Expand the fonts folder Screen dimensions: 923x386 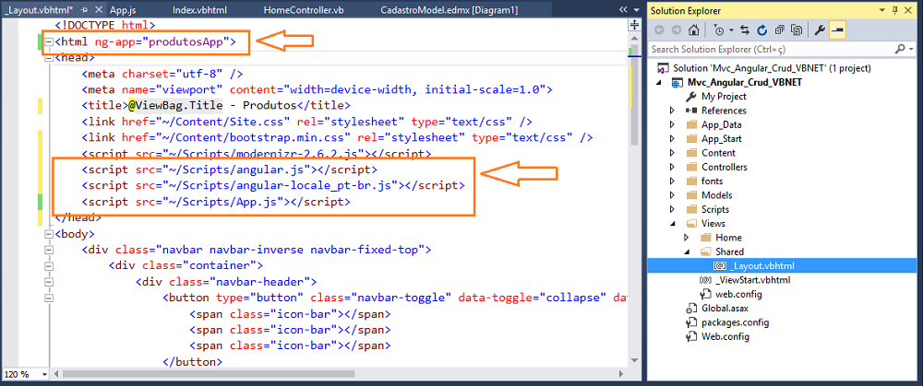[672, 181]
